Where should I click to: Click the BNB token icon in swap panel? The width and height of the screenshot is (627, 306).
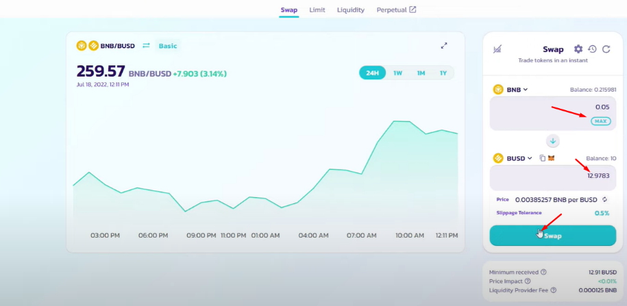click(x=498, y=90)
